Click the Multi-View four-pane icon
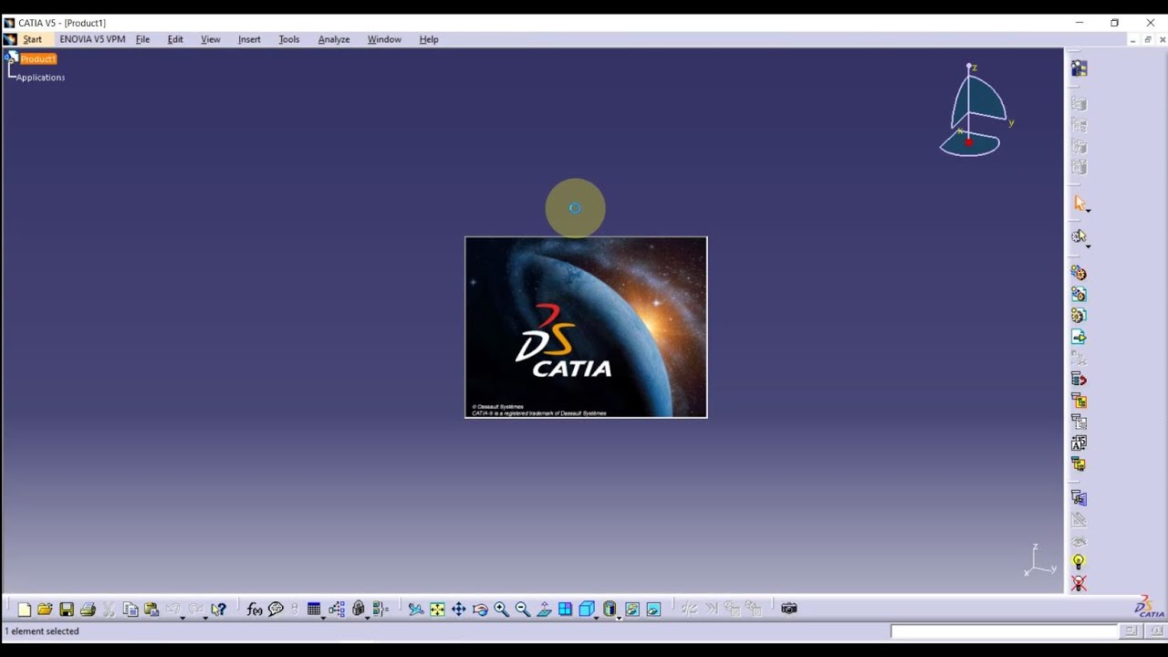This screenshot has height=657, width=1168. pos(566,610)
